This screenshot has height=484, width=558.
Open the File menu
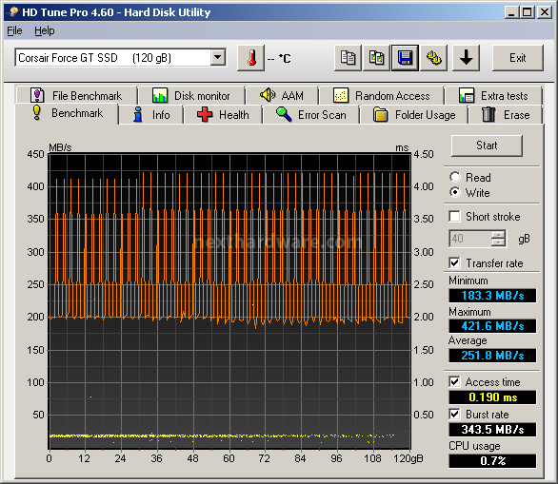coord(14,31)
